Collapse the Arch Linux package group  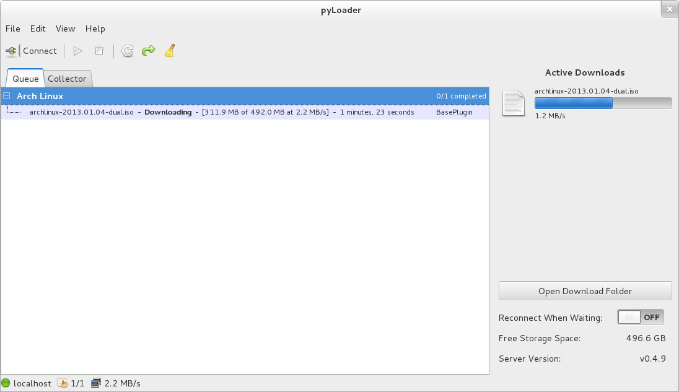(6, 96)
